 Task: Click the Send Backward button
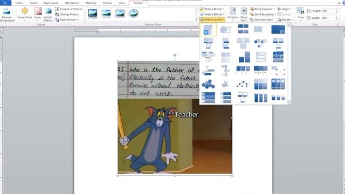point(263,15)
